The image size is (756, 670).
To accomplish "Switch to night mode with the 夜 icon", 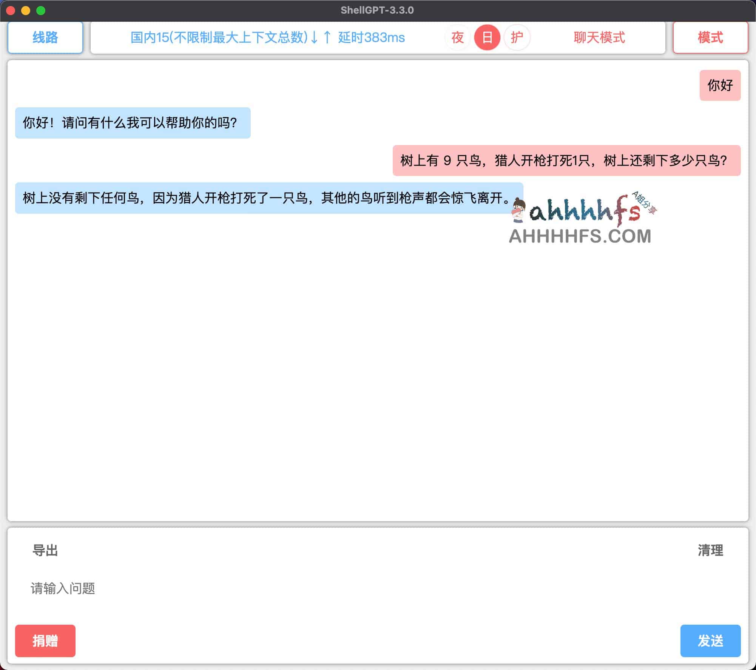I will [x=457, y=37].
